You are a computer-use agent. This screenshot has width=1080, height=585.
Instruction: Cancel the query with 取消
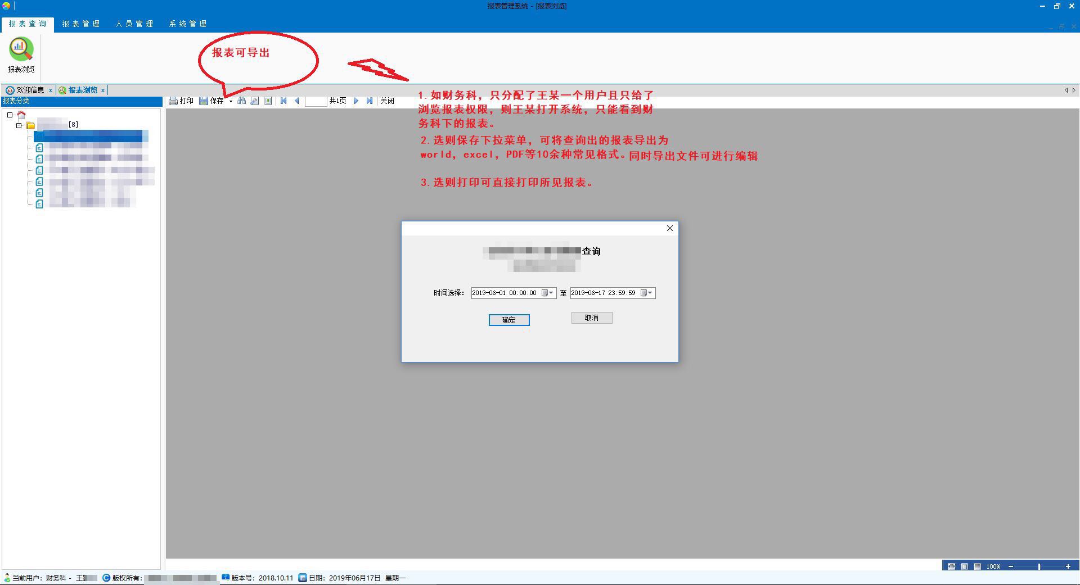tap(592, 318)
